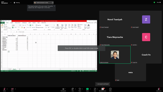Start camera with the Video button

(12, 89)
